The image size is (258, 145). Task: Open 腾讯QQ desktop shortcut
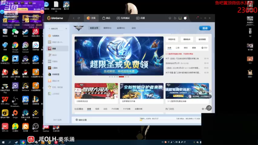tap(25, 73)
